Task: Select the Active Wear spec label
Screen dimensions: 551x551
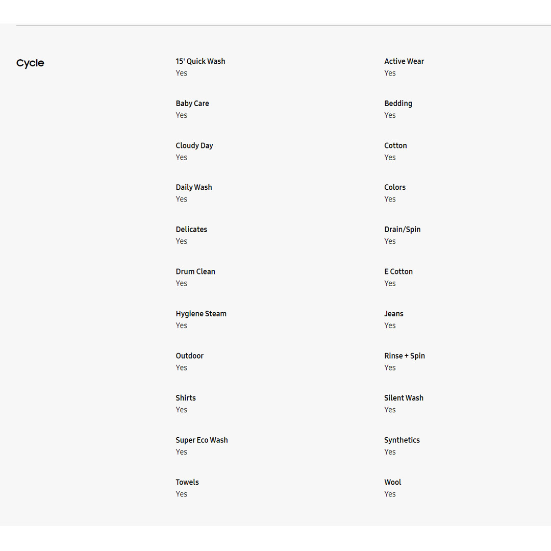Action: pyautogui.click(x=404, y=61)
